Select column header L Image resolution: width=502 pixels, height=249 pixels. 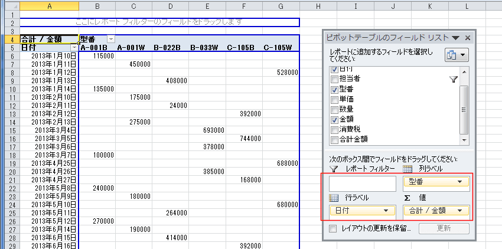pos(467,6)
